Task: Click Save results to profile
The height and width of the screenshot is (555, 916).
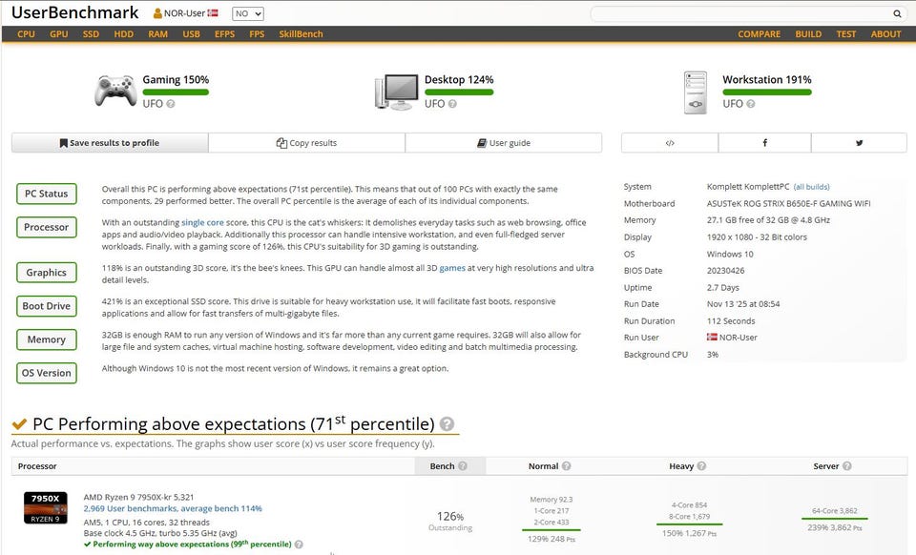Action: (110, 143)
